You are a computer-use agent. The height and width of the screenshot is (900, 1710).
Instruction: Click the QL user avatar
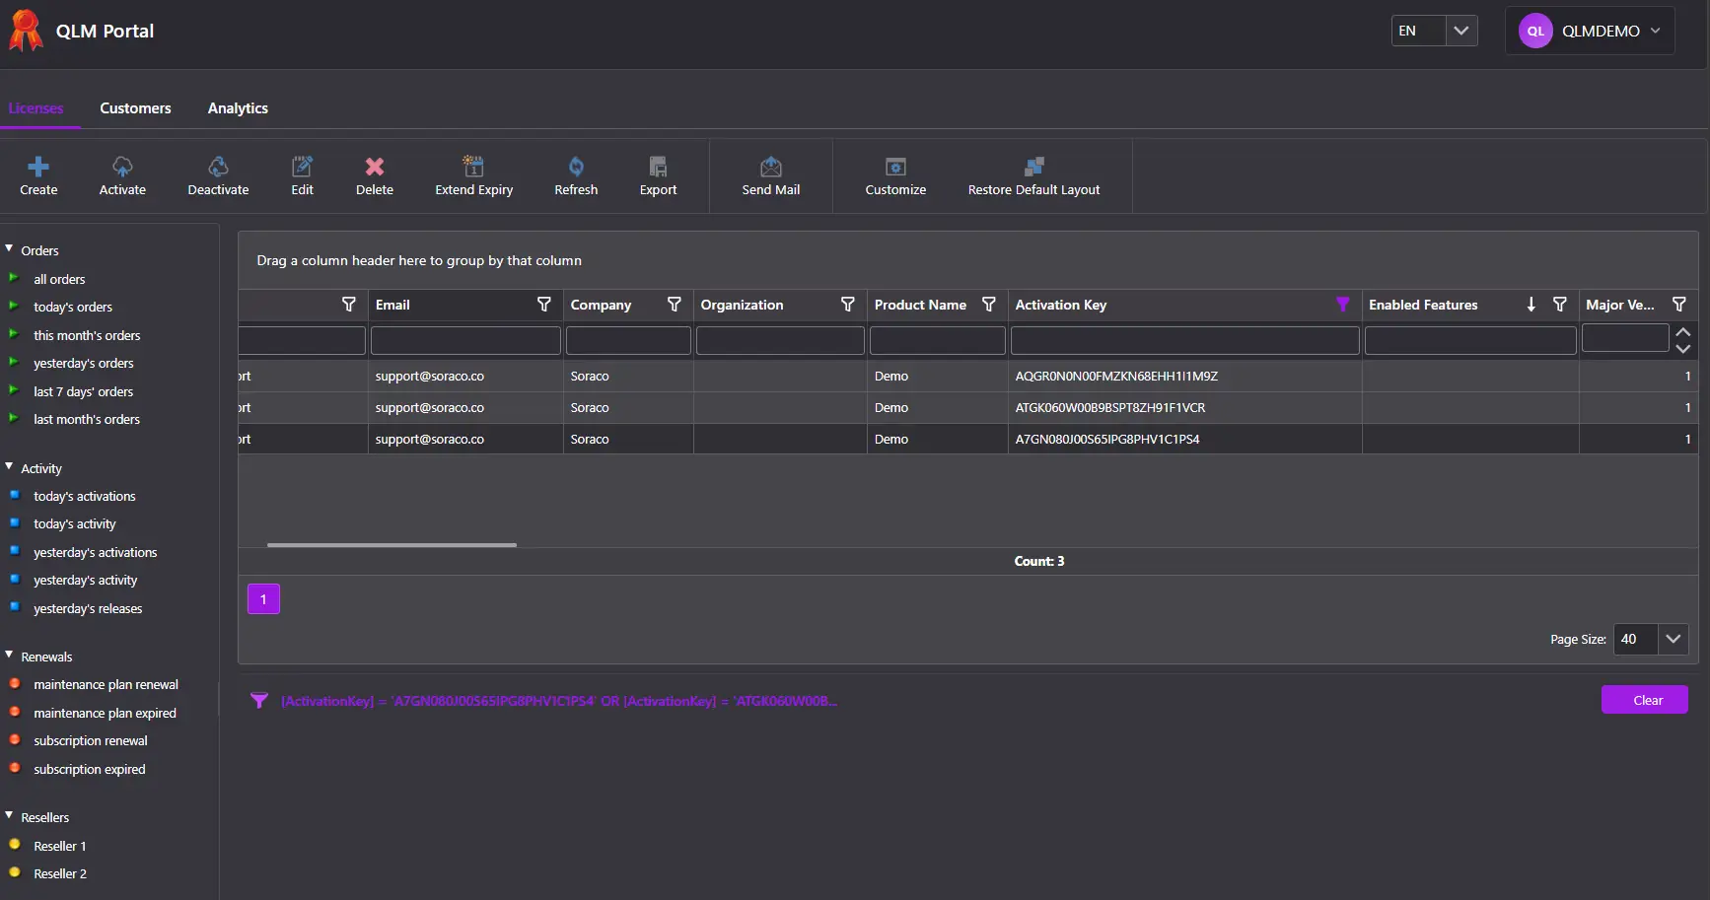[x=1535, y=31]
